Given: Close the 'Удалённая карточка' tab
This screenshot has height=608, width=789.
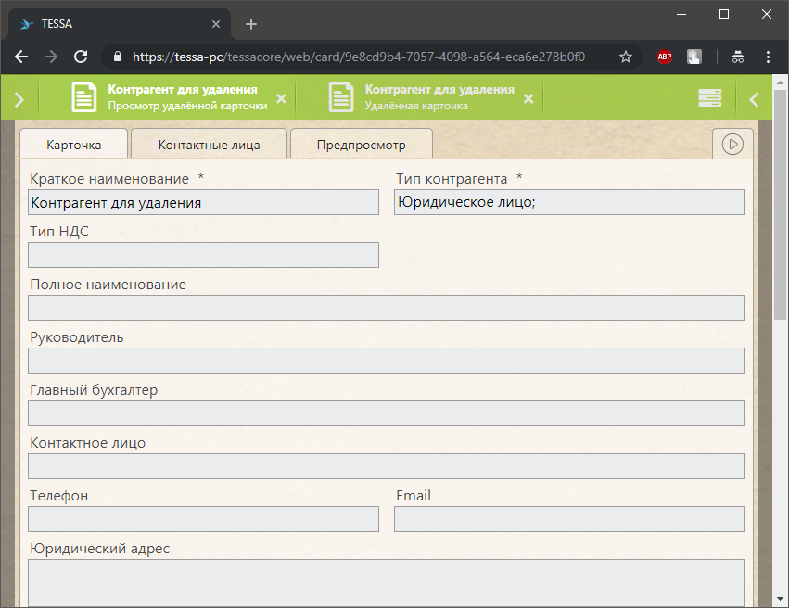Looking at the screenshot, I should tap(528, 99).
